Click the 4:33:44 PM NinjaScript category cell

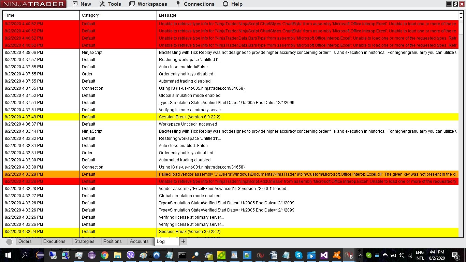click(118, 131)
